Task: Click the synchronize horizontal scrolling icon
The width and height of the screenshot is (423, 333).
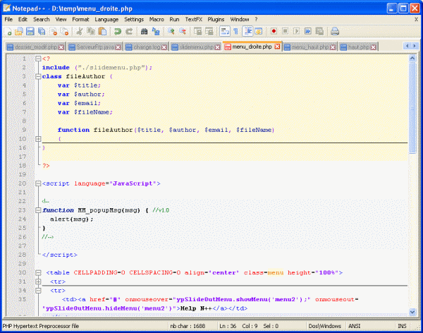Action: (209, 31)
